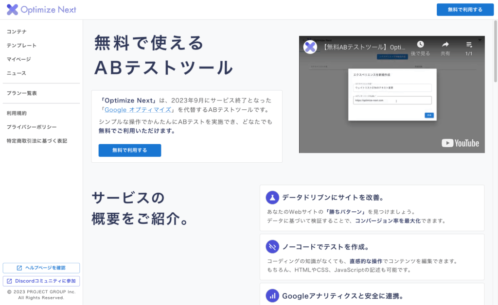
Task: Click the YouTube channel avatar icon
Action: click(x=310, y=47)
